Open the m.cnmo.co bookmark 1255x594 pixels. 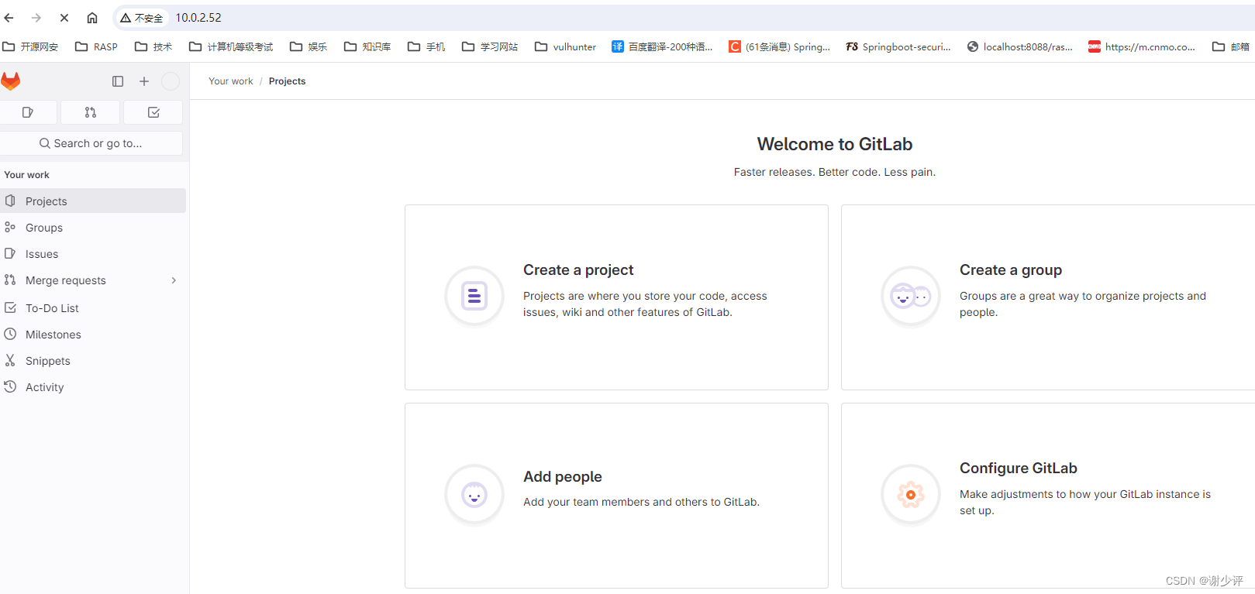[1142, 46]
